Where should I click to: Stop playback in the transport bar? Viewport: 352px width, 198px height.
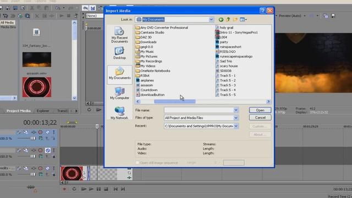(x=106, y=189)
